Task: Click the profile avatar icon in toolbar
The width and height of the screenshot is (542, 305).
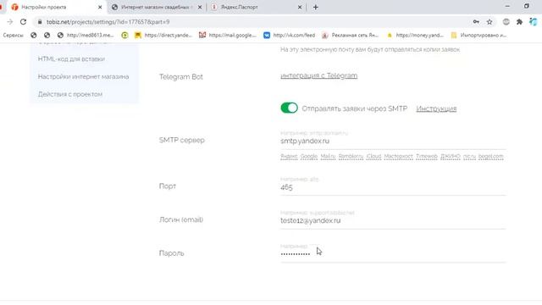Action: click(x=533, y=22)
